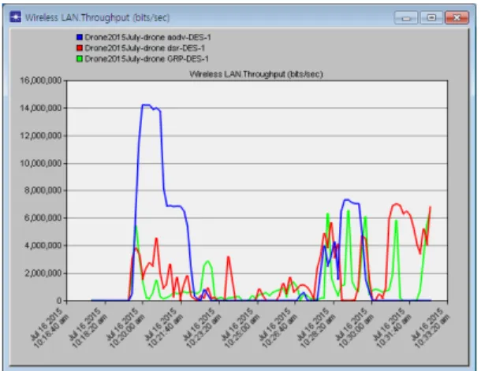Click the 'Jul 16 2015 10:30:00 am' axis label
This screenshot has width=481, height=371.
tap(355, 328)
